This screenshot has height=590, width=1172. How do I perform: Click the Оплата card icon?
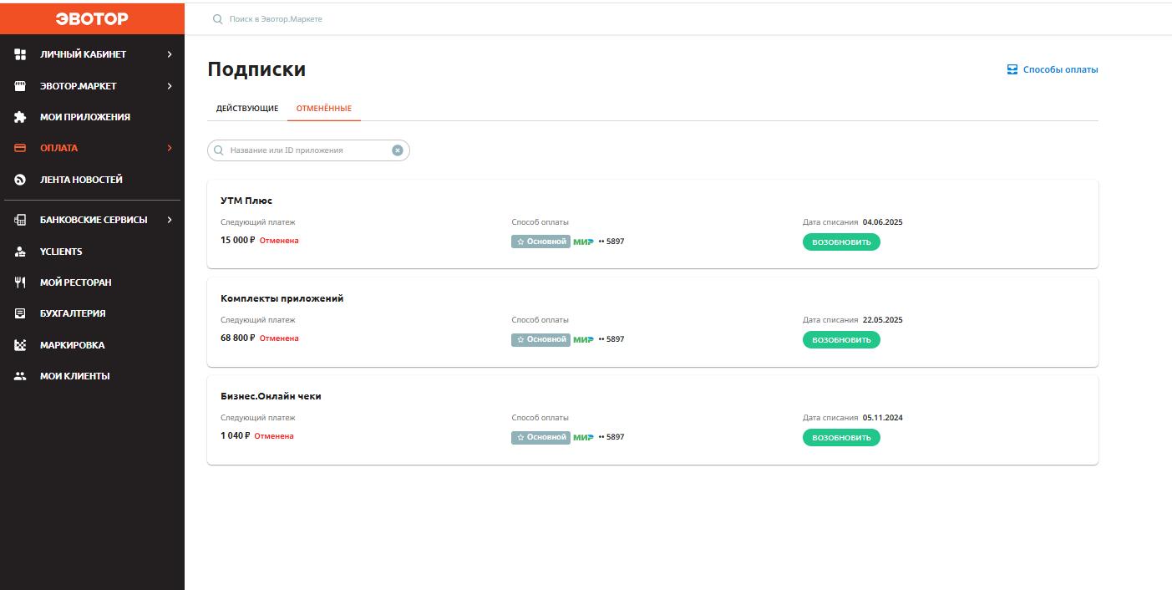21,148
